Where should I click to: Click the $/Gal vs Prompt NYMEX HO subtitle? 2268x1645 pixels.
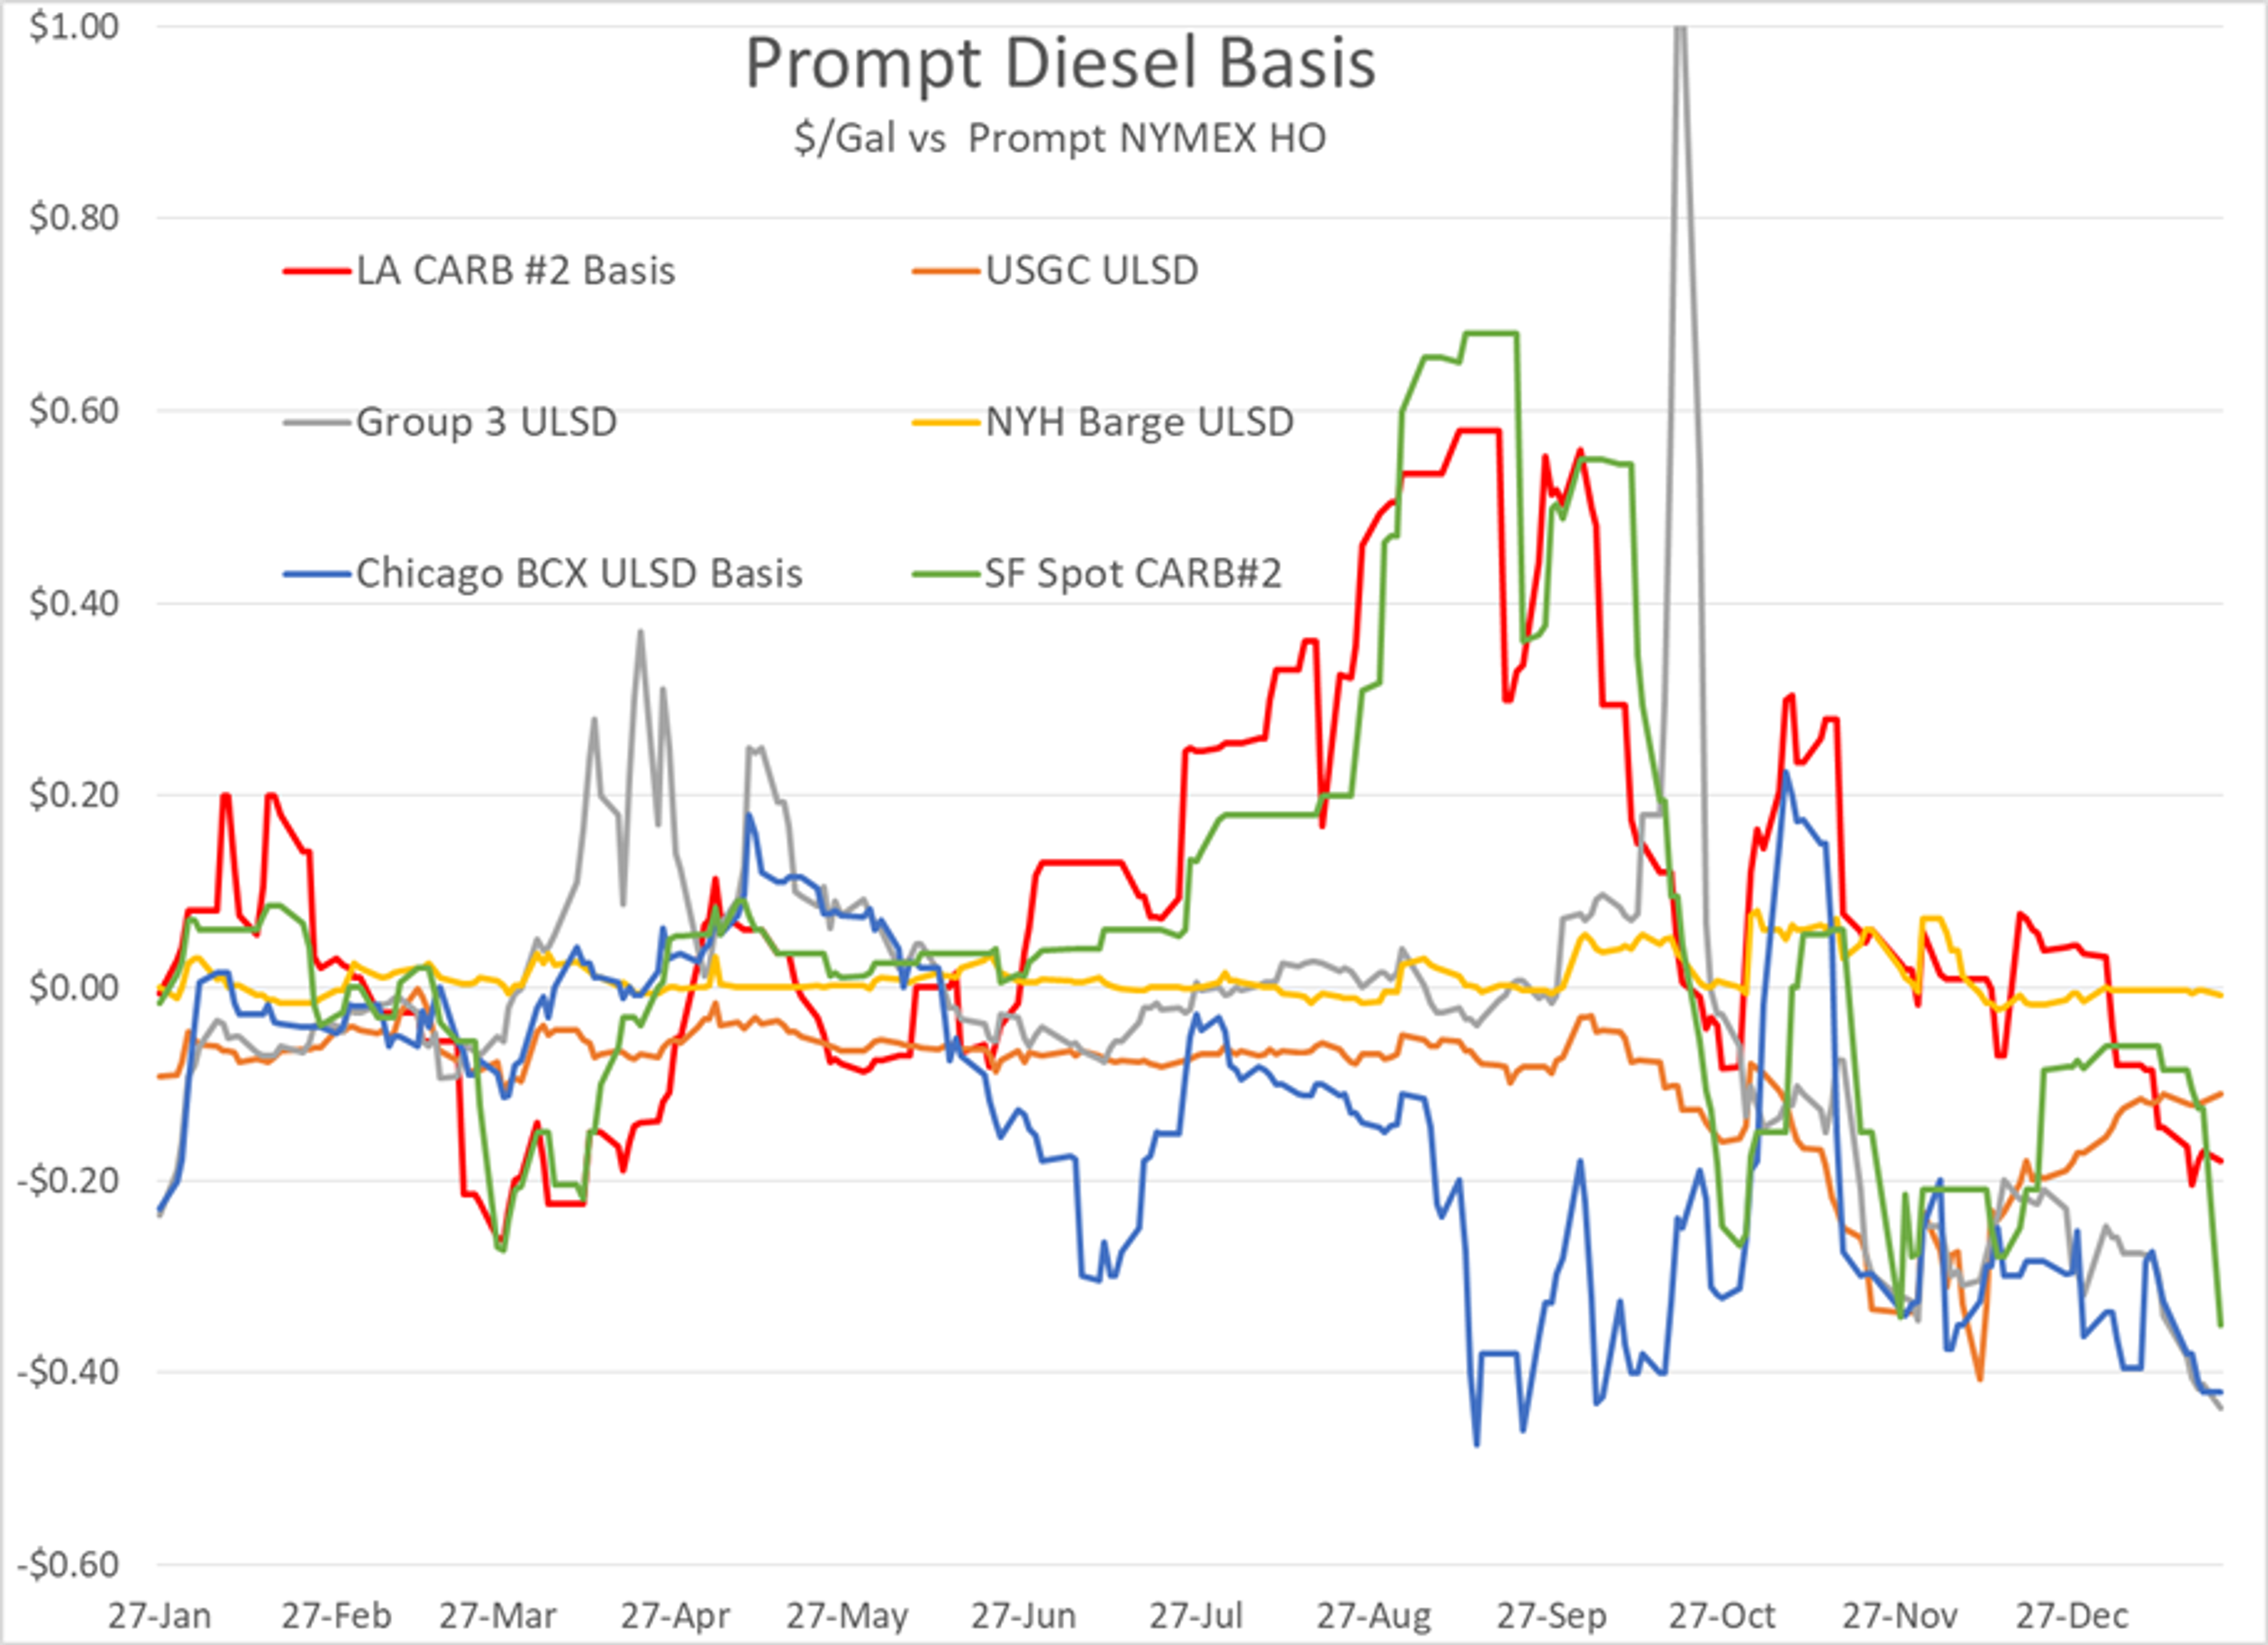click(x=1060, y=138)
